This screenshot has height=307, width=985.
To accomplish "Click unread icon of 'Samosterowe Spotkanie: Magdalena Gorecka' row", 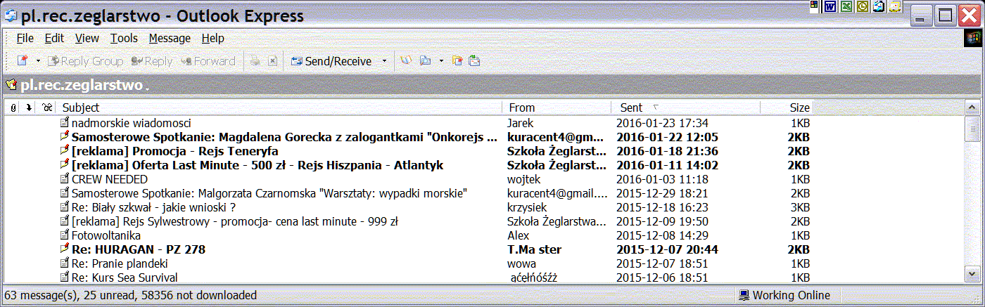I will pos(65,137).
